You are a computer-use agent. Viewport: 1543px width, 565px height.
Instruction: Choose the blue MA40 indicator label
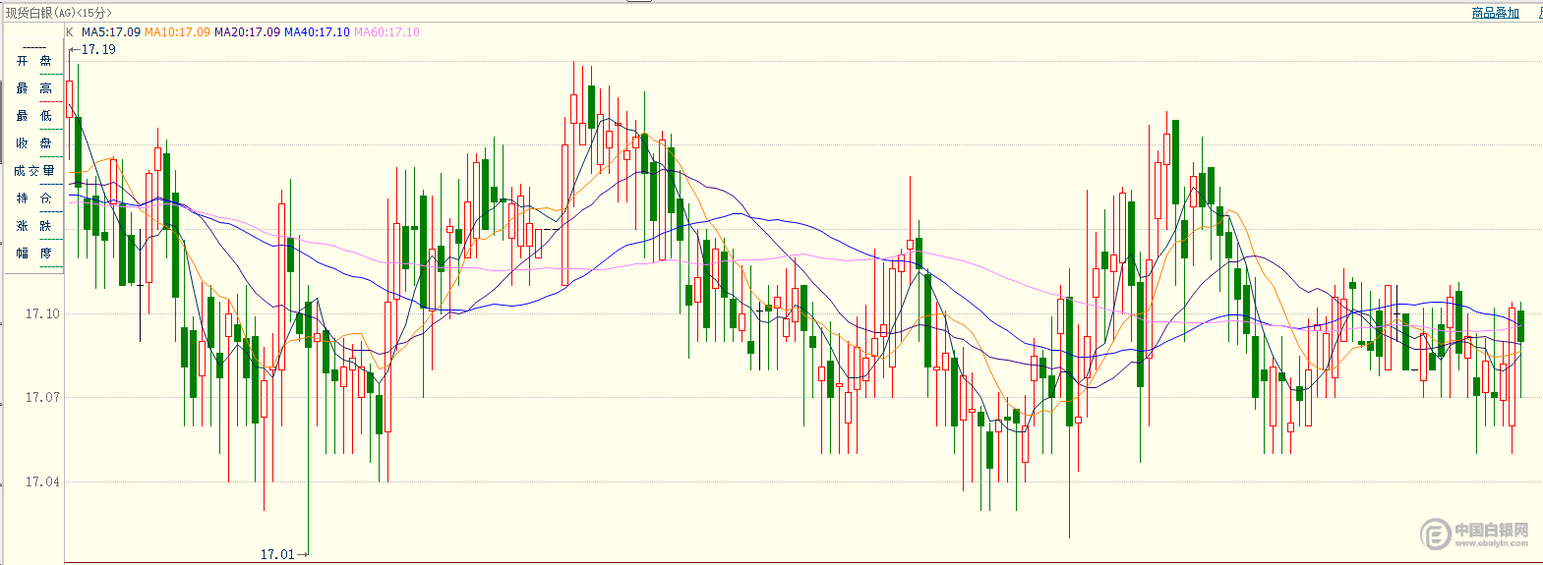point(317,32)
